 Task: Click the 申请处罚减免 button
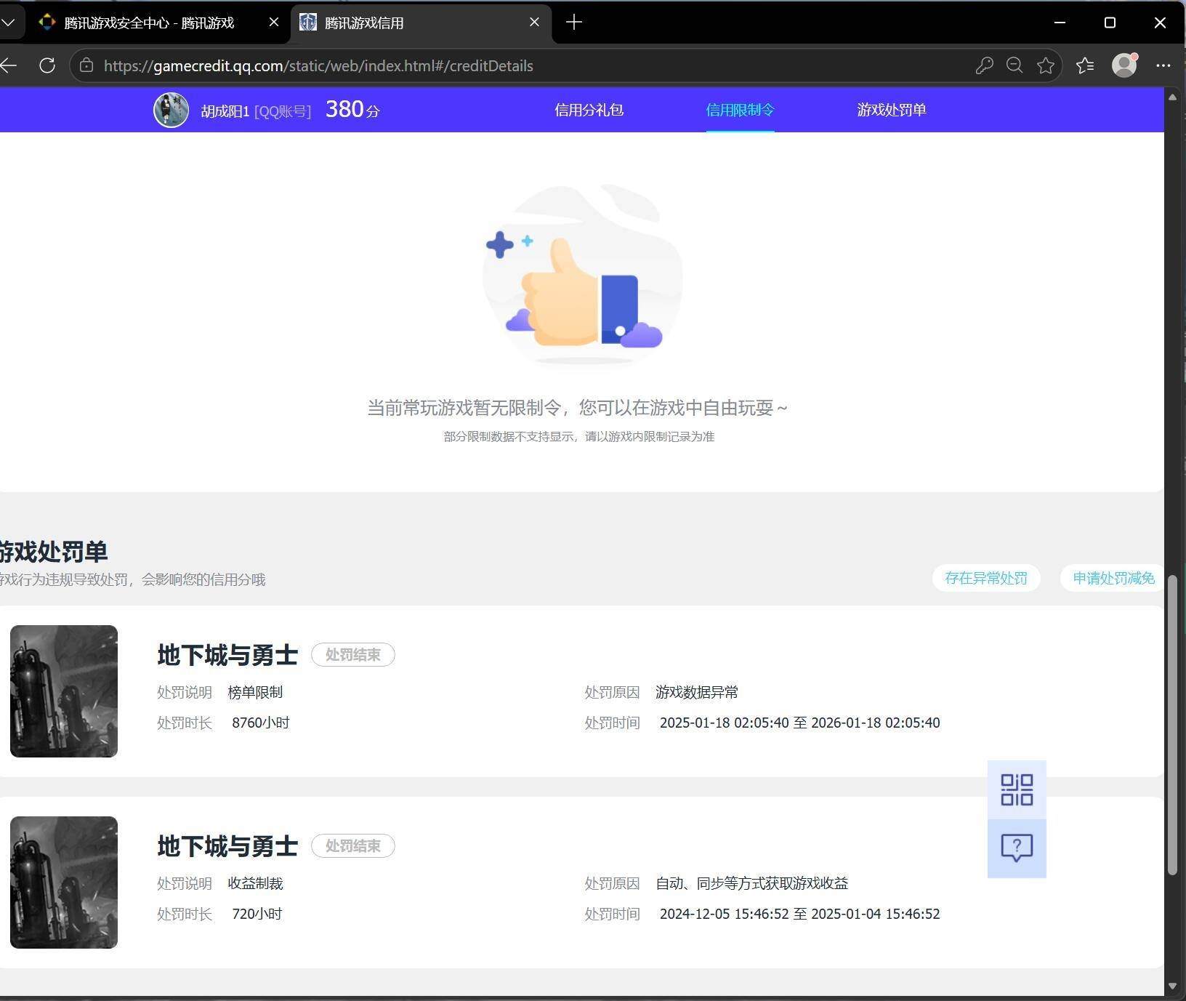1113,578
